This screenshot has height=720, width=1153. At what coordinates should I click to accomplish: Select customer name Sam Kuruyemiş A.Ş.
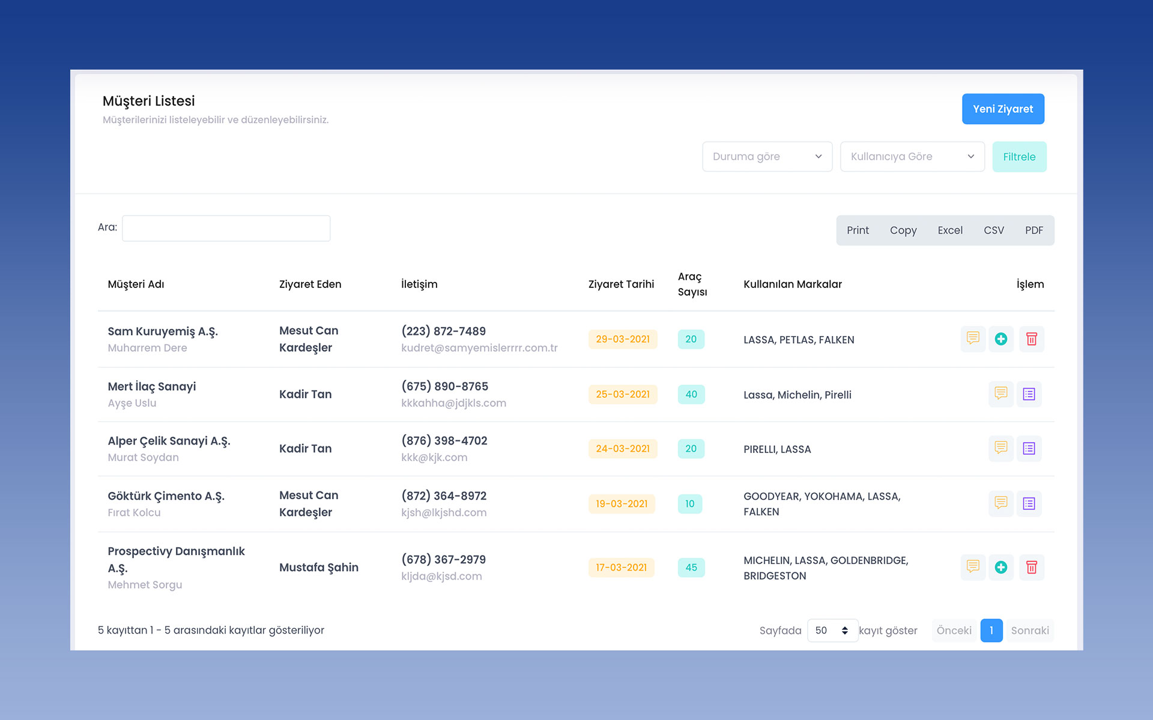tap(163, 331)
